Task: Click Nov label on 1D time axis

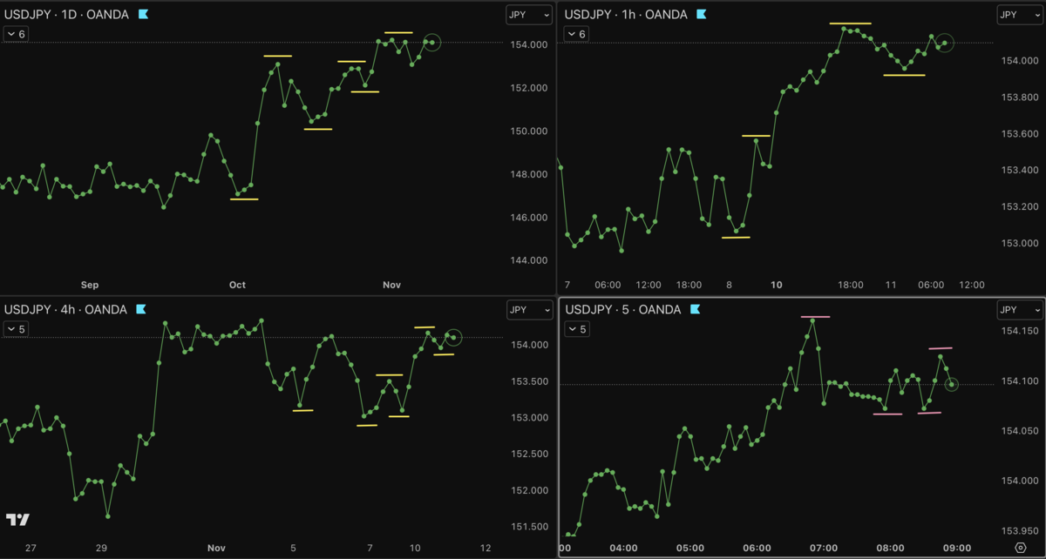Action: [x=391, y=285]
